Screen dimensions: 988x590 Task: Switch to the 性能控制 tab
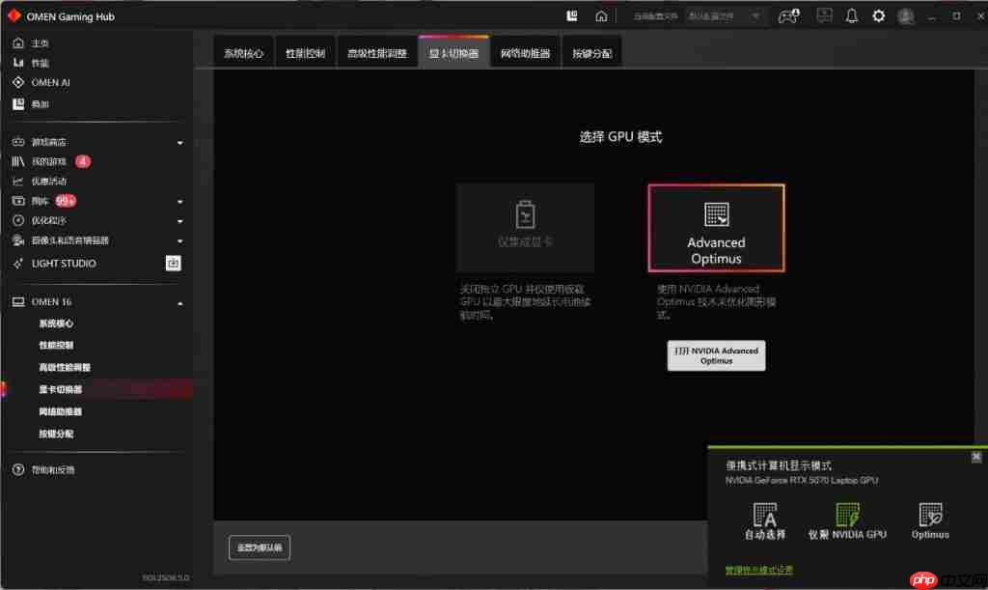305,52
